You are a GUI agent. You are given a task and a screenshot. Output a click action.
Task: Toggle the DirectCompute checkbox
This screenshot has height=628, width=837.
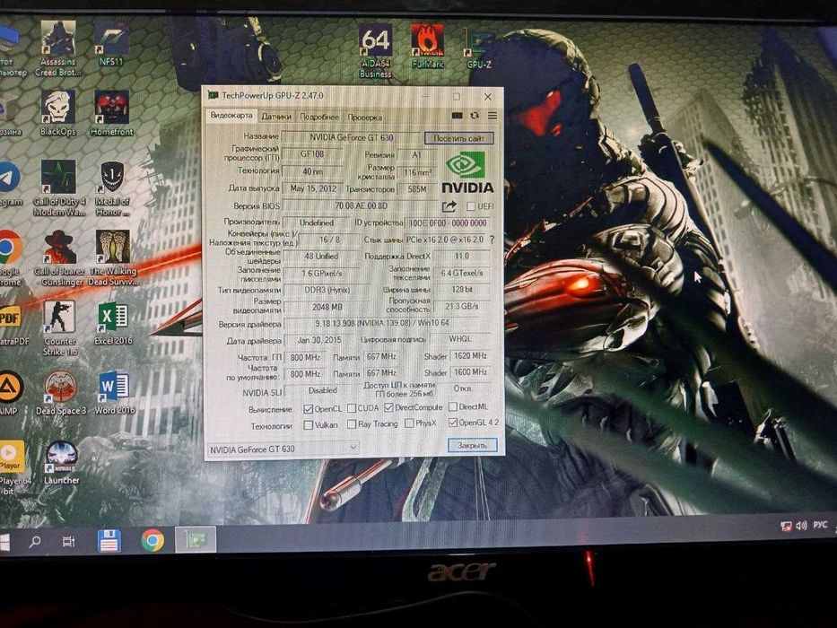tap(388, 408)
